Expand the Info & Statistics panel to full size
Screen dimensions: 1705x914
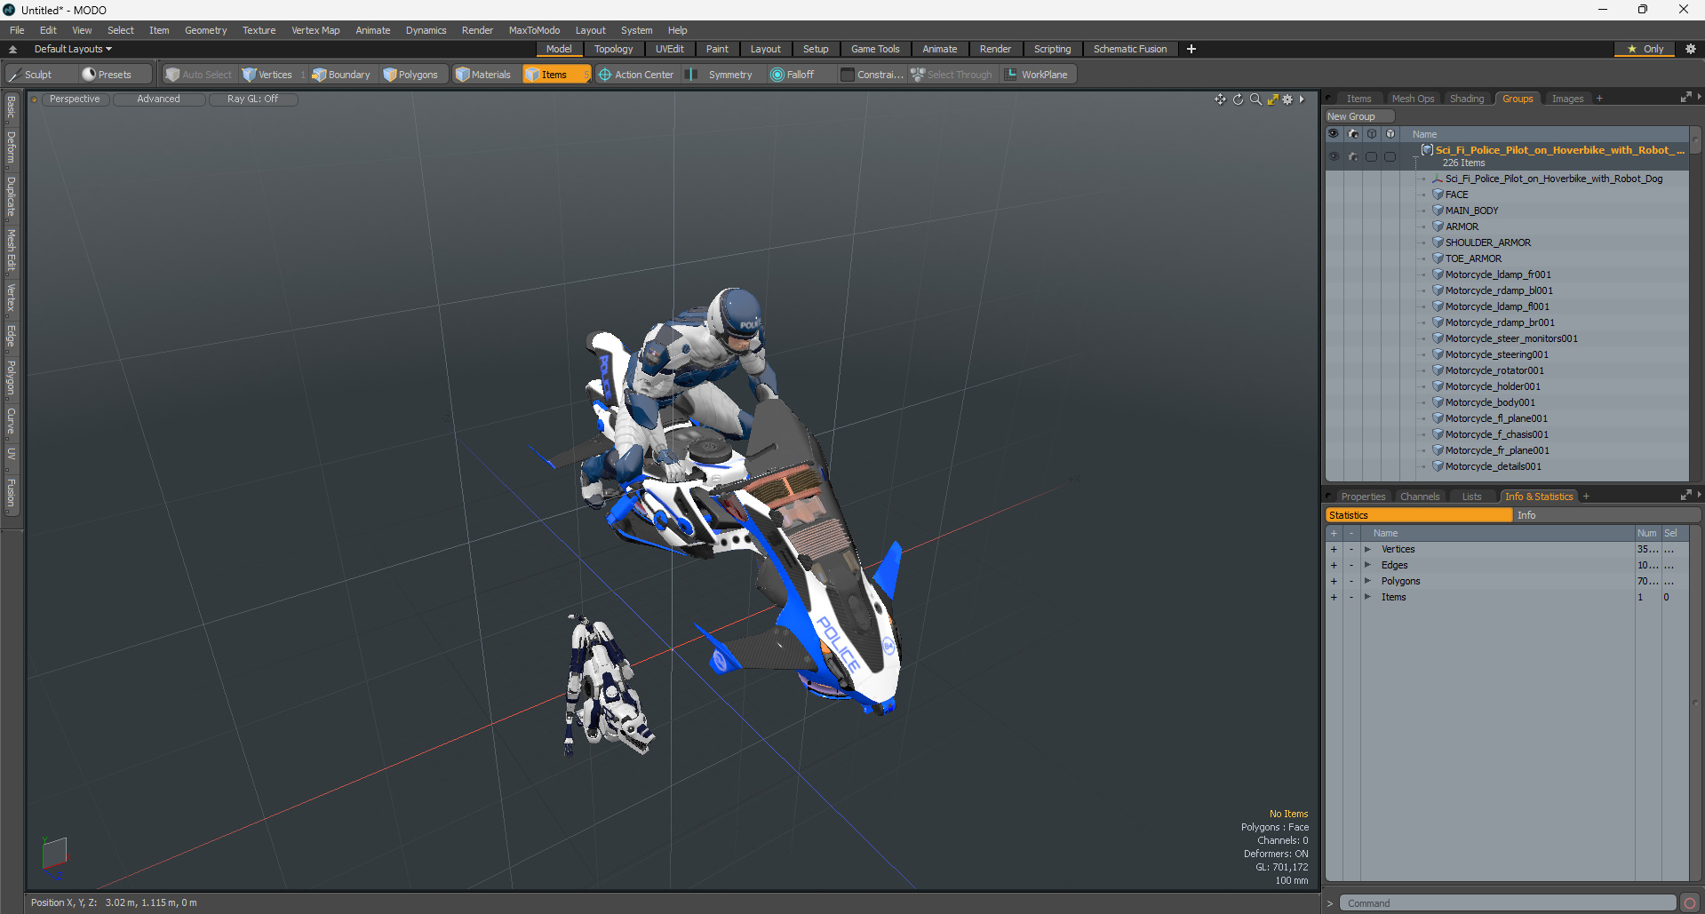point(1685,496)
